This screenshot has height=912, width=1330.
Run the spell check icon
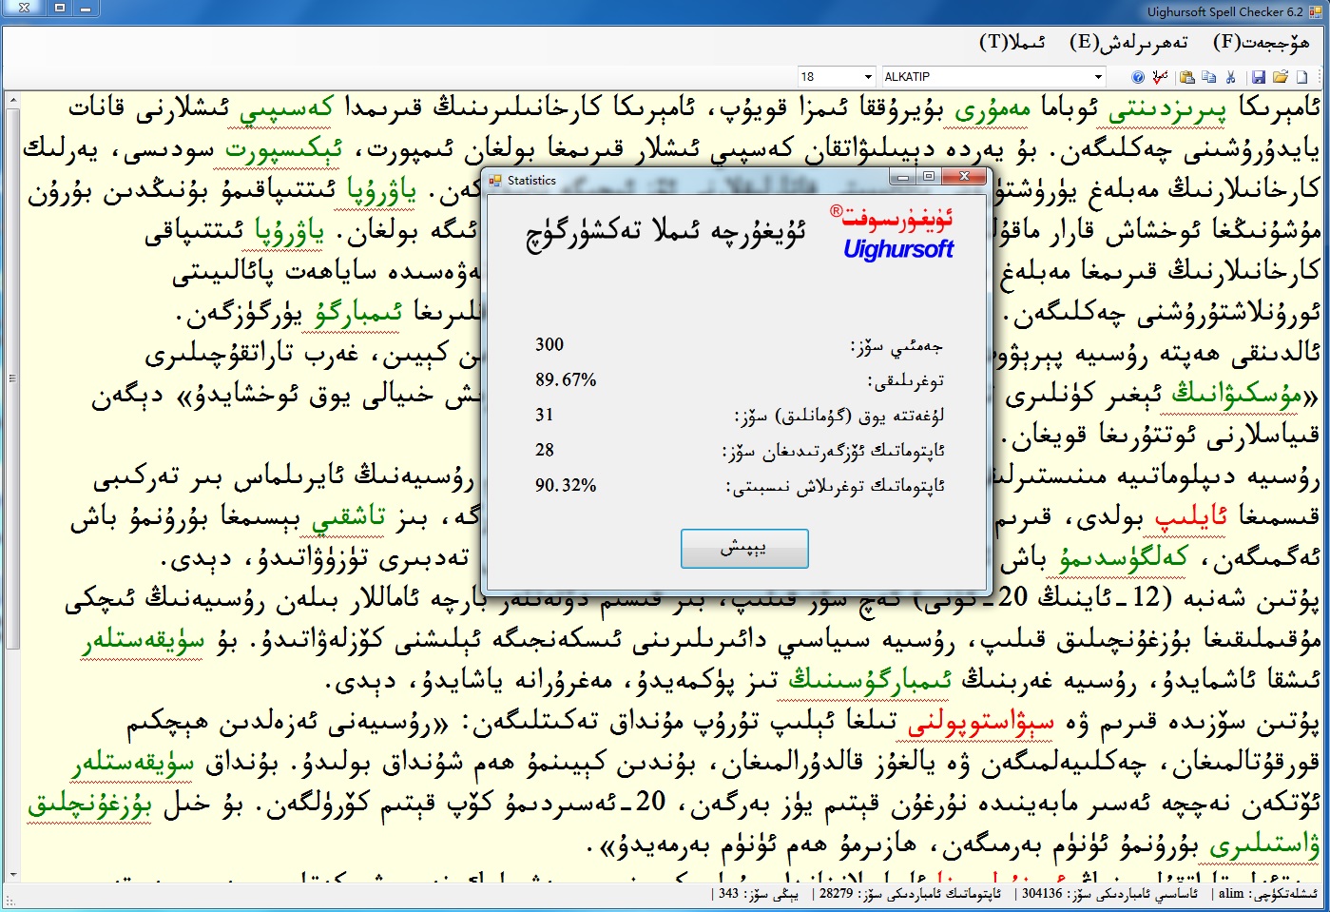coord(1160,77)
